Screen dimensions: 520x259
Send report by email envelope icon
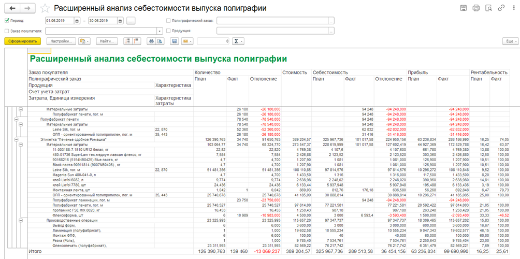[x=185, y=41]
